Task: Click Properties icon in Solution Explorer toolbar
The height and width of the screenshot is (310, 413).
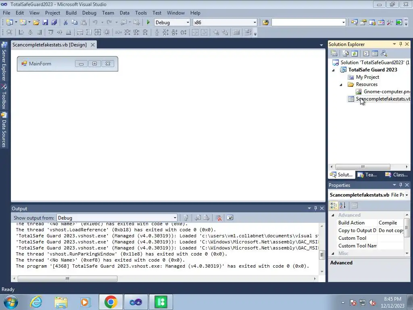Action: tap(334, 53)
